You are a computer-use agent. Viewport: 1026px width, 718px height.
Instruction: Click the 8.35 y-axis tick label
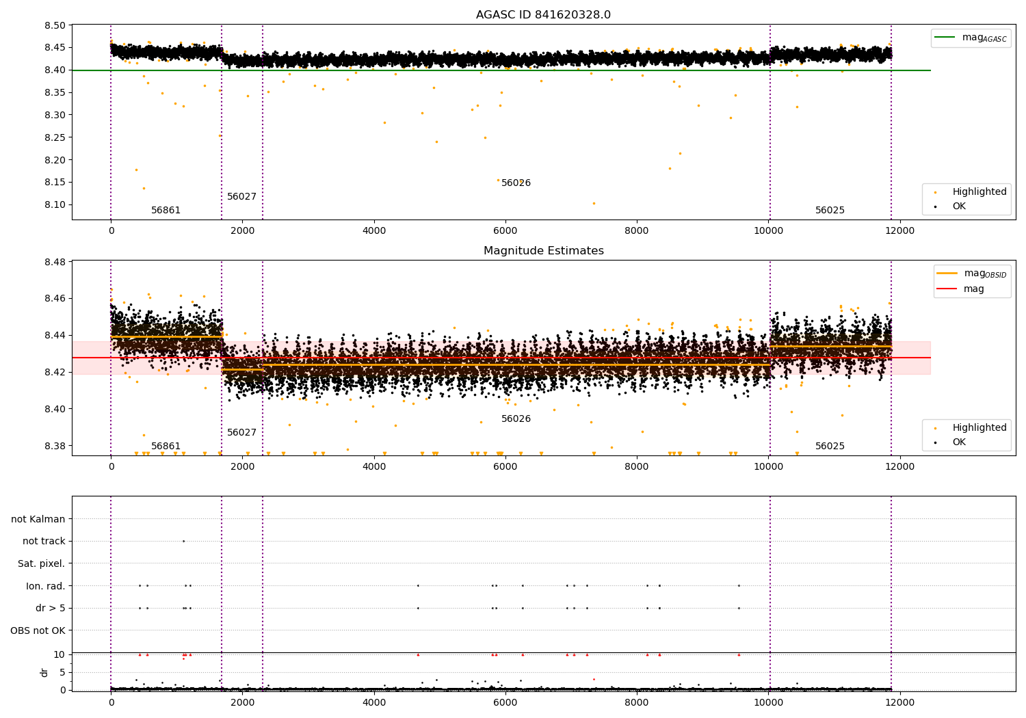[x=55, y=93]
